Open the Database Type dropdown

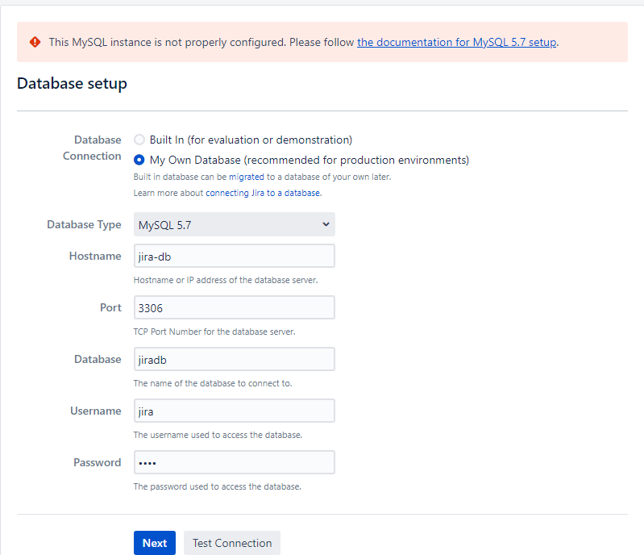pos(234,224)
